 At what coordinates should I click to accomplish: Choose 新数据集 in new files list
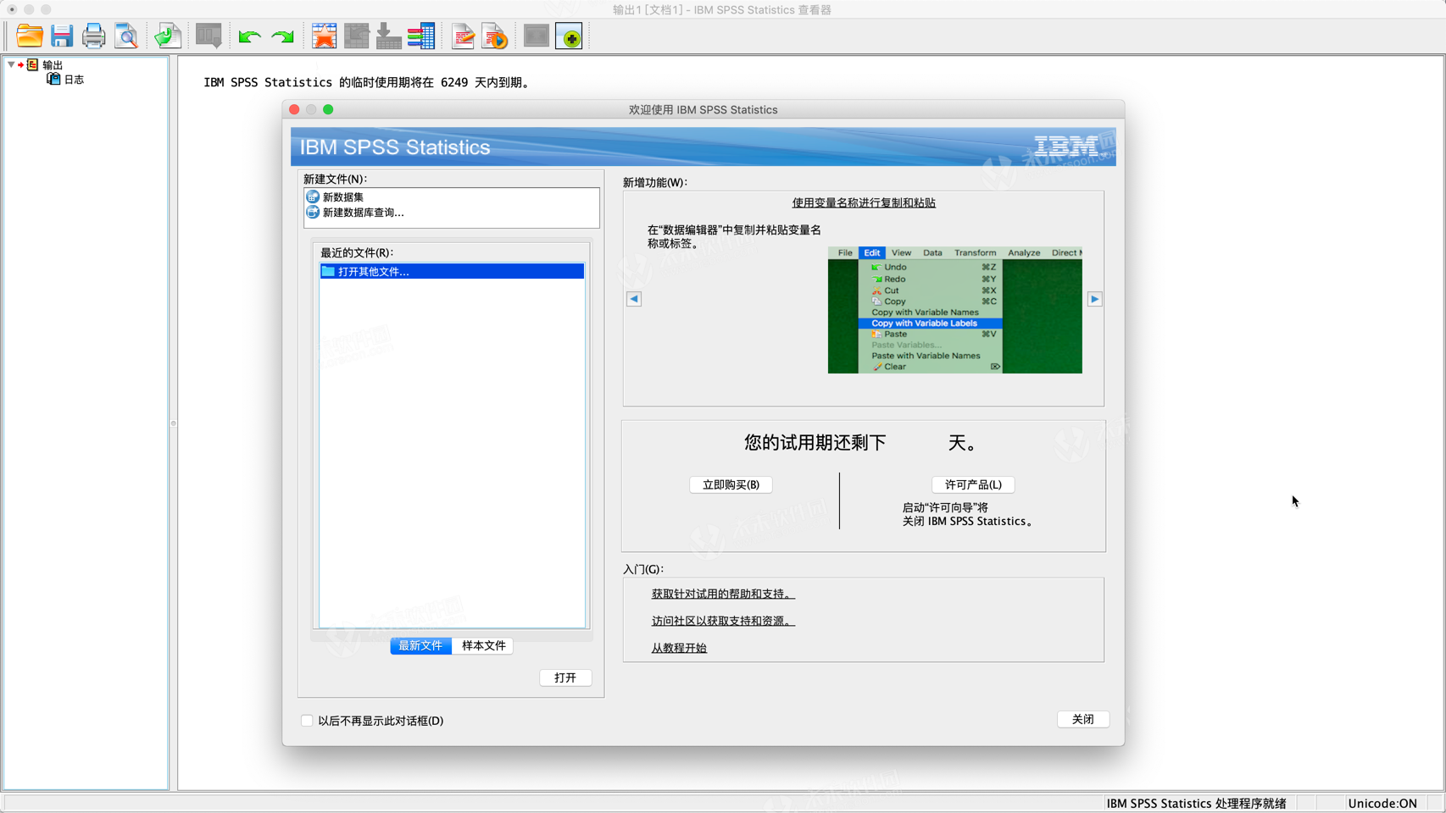(x=342, y=196)
